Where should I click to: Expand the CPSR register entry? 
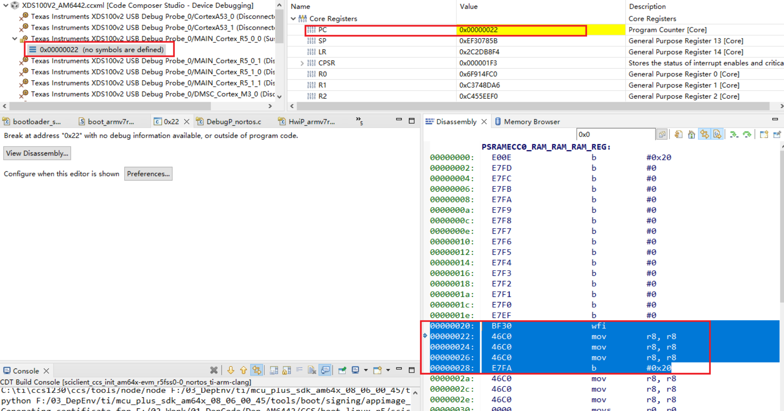(x=303, y=63)
